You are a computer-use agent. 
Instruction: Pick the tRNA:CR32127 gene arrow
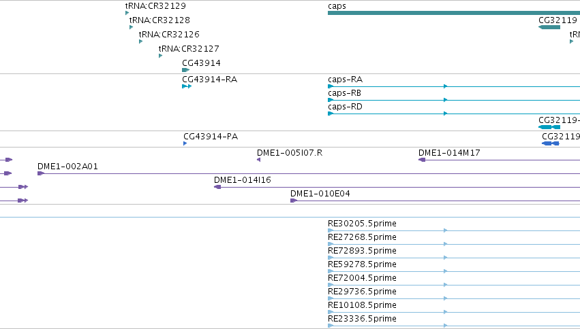pos(161,56)
